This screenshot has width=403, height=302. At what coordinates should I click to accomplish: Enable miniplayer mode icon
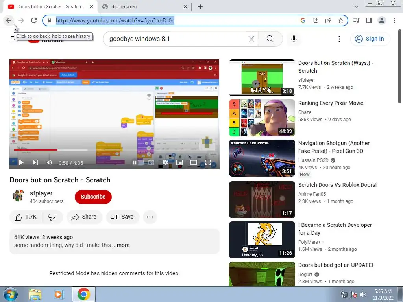coord(179,162)
